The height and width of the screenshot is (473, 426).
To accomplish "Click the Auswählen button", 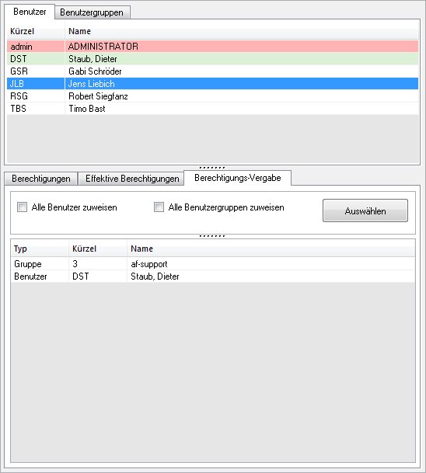I will tap(365, 210).
